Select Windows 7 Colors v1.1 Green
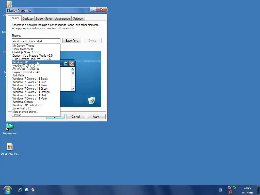 pyautogui.click(x=36, y=89)
